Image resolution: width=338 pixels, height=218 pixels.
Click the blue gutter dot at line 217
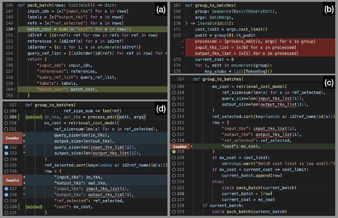coord(5,188)
